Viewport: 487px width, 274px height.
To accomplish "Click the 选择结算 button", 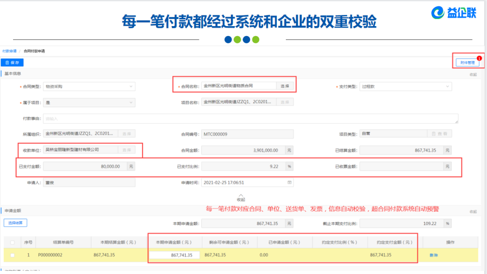I will click(x=15, y=223).
